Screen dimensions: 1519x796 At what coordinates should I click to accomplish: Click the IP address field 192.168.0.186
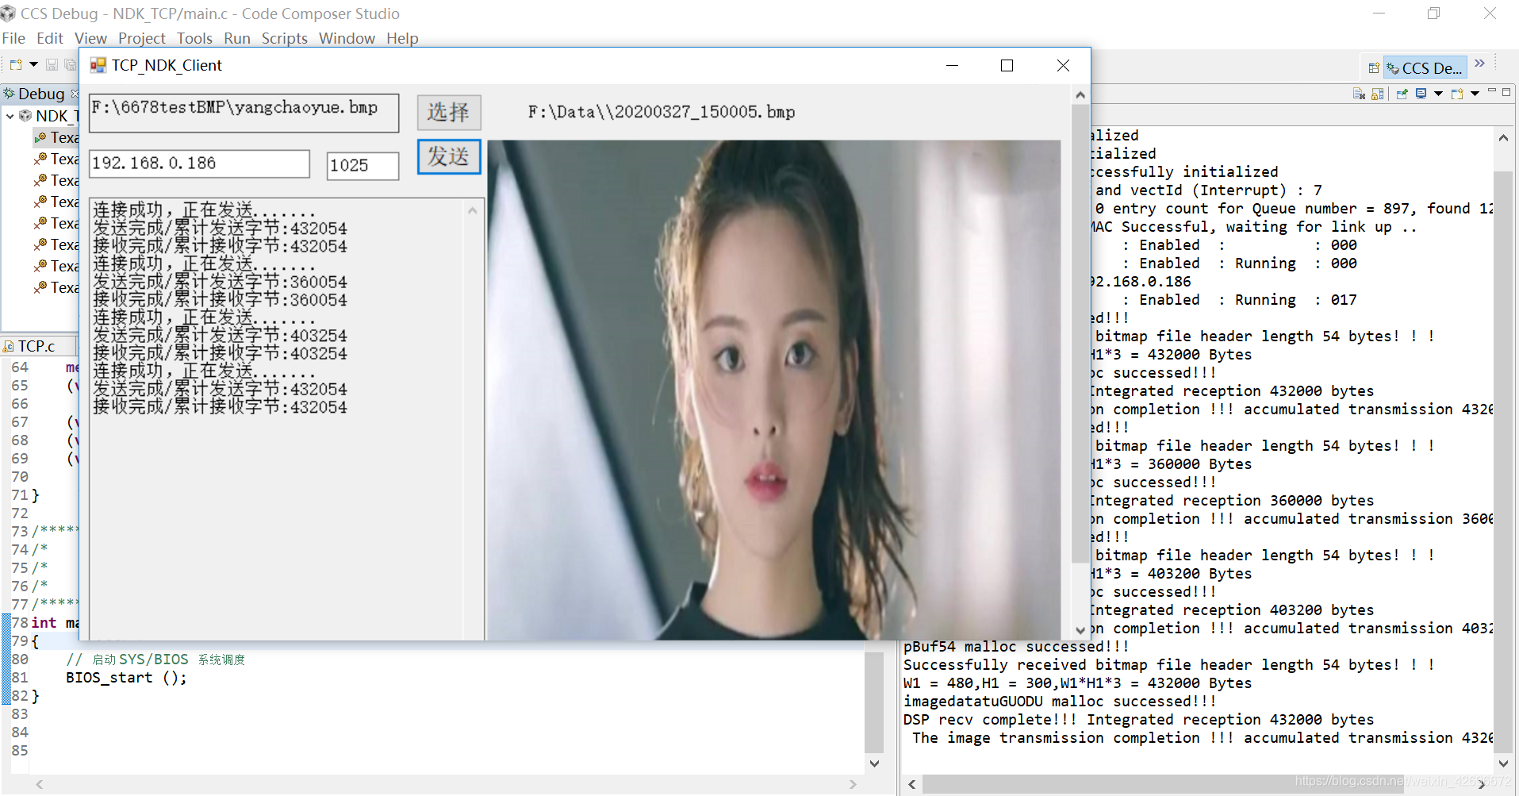199,163
